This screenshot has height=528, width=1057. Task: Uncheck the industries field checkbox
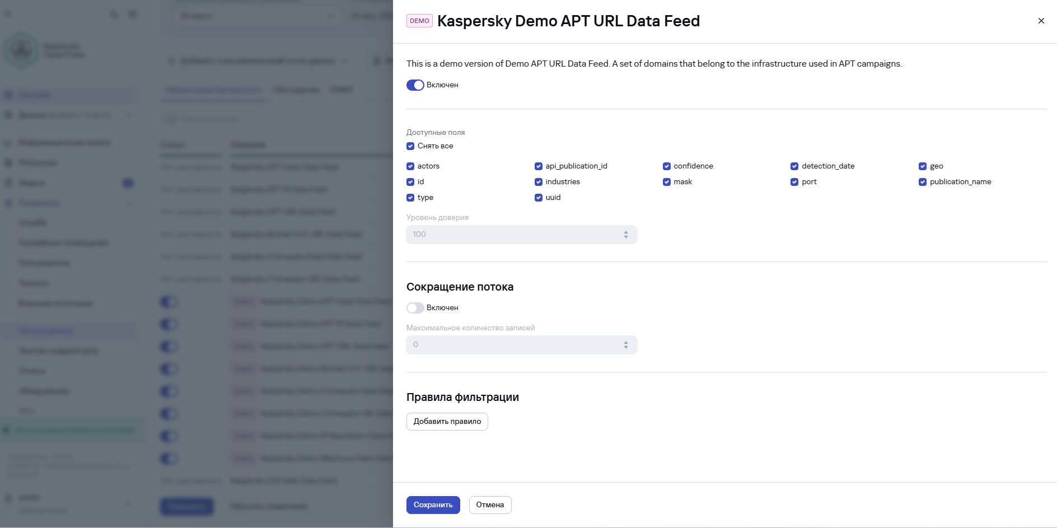point(539,182)
